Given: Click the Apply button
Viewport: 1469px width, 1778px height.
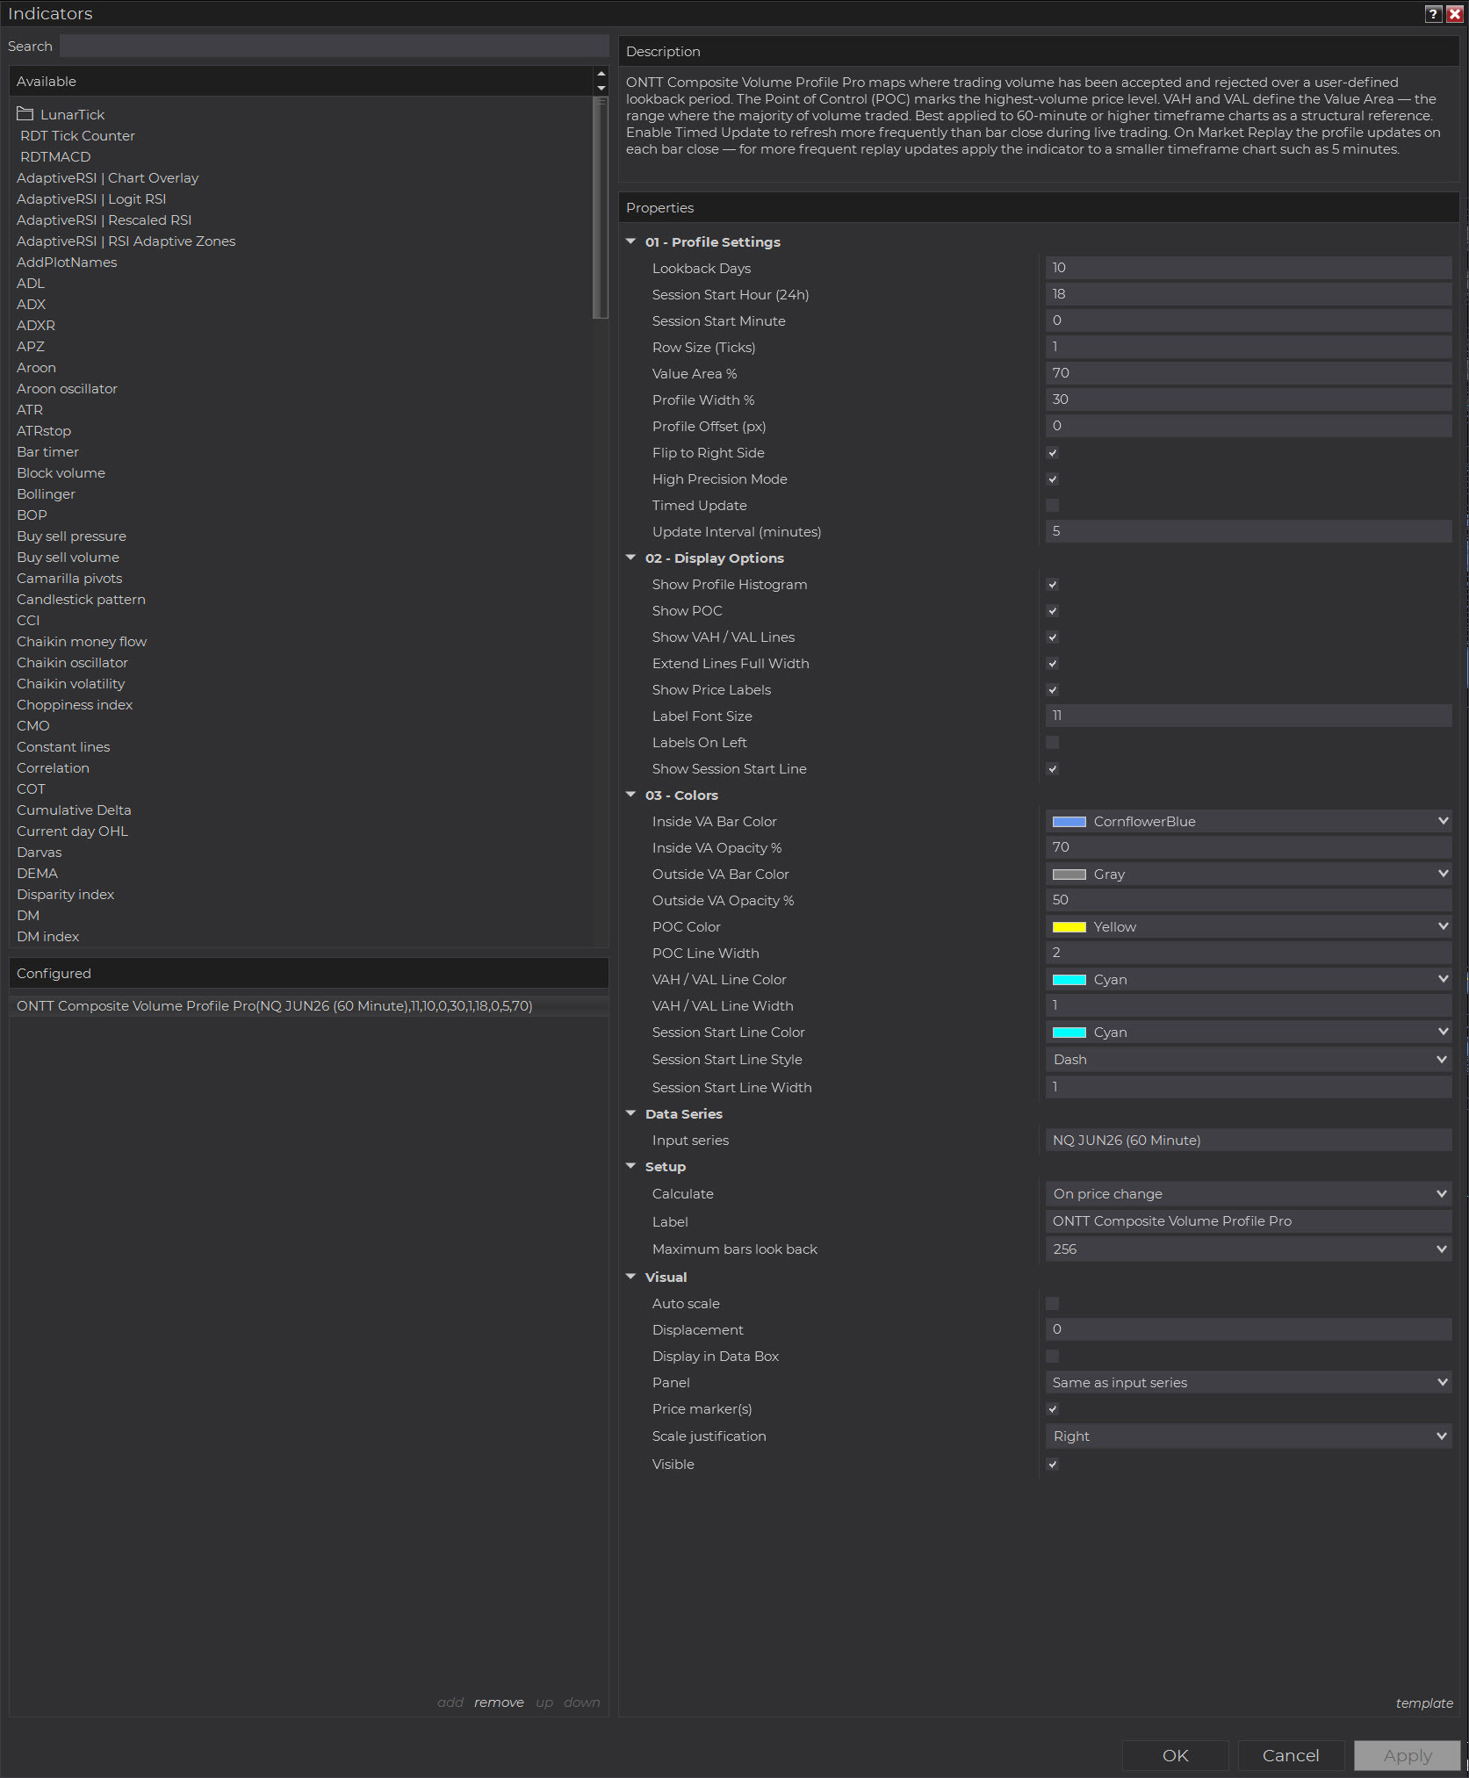Looking at the screenshot, I should coord(1408,1755).
